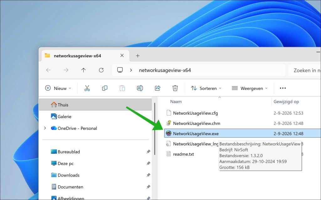321x200 pixels.
Task: Refresh the current folder view
Action: coord(101,70)
